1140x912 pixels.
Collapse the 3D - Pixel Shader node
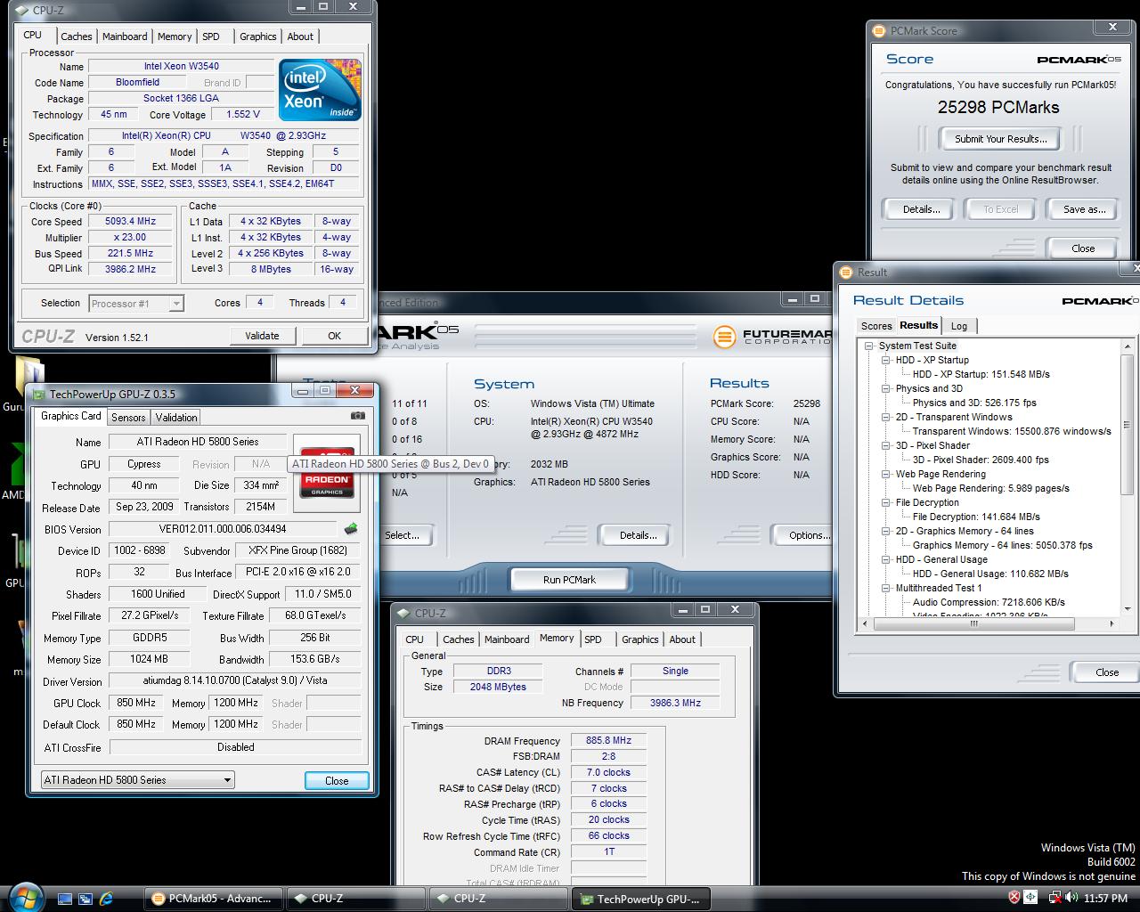pos(886,445)
